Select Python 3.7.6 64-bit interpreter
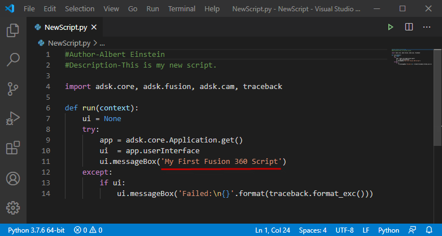442x236 pixels. point(36,230)
